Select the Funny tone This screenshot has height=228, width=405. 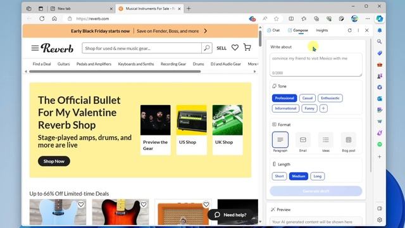pos(309,108)
